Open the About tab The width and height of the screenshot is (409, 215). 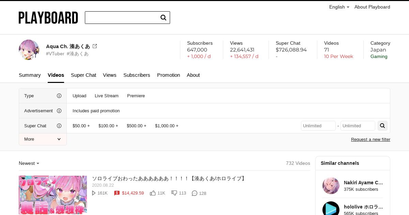pyautogui.click(x=193, y=75)
